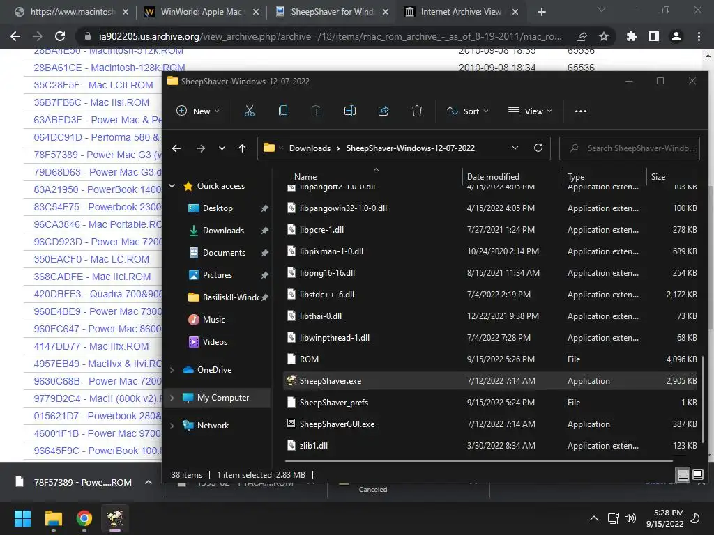Expand OneDrive in navigation pane

[172, 370]
